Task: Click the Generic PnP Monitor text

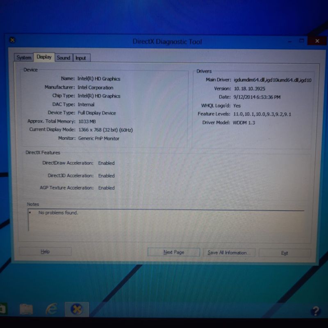Action: click(x=99, y=139)
